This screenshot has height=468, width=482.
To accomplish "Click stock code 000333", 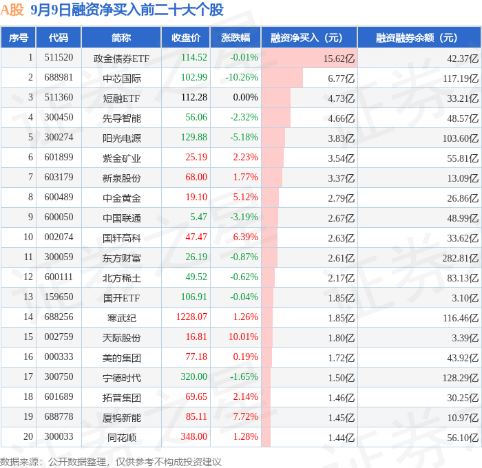I will click(59, 357).
